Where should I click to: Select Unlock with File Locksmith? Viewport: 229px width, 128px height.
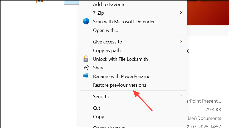pyautogui.click(x=120, y=59)
